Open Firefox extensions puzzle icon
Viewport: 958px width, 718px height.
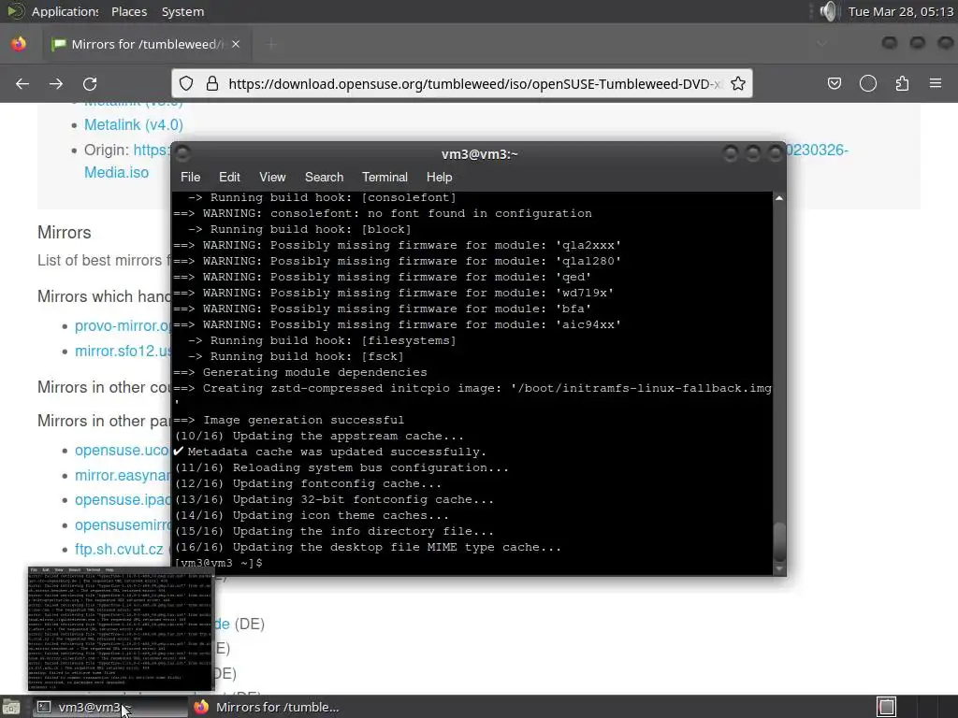point(902,83)
